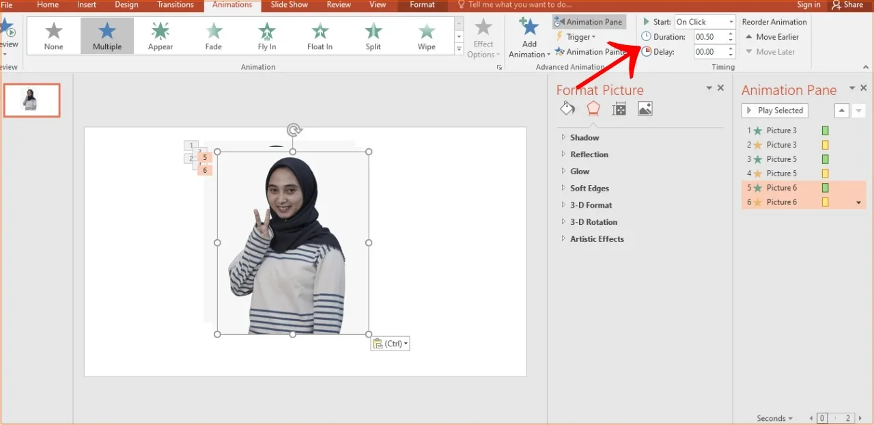Viewport: 874px width, 425px height.
Task: Apply the Appear animation
Action: coord(160,36)
